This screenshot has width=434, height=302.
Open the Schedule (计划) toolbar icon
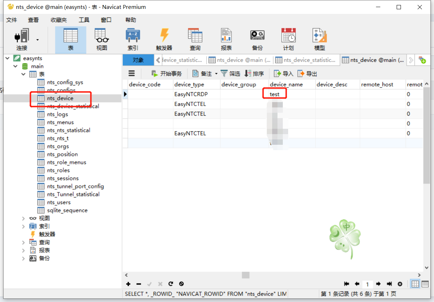289,39
